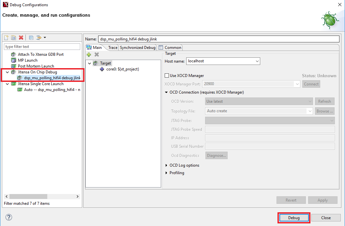This screenshot has height=226, width=345.
Task: Open the Synchronized Debug tab
Action: (x=137, y=48)
